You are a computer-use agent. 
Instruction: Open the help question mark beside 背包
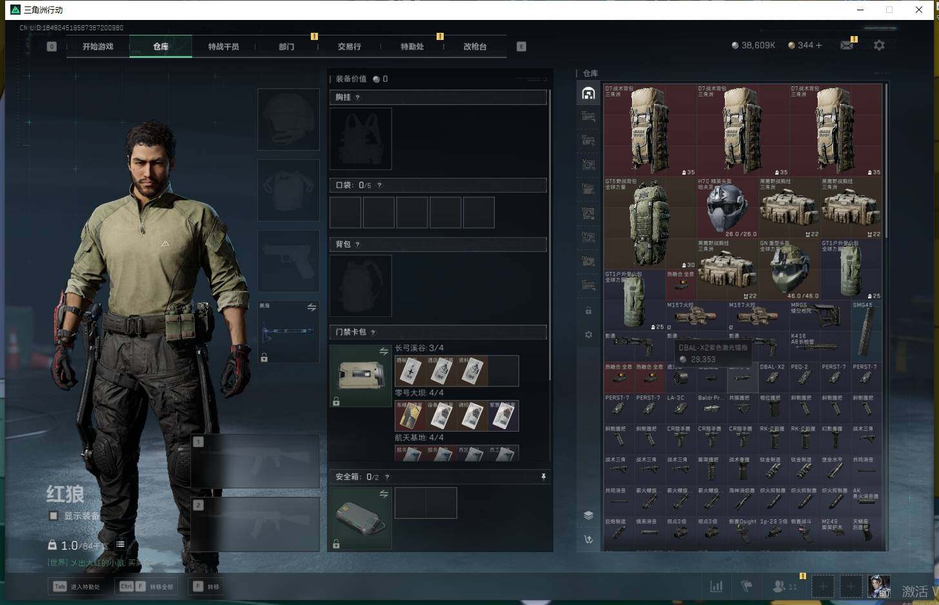pyautogui.click(x=357, y=244)
